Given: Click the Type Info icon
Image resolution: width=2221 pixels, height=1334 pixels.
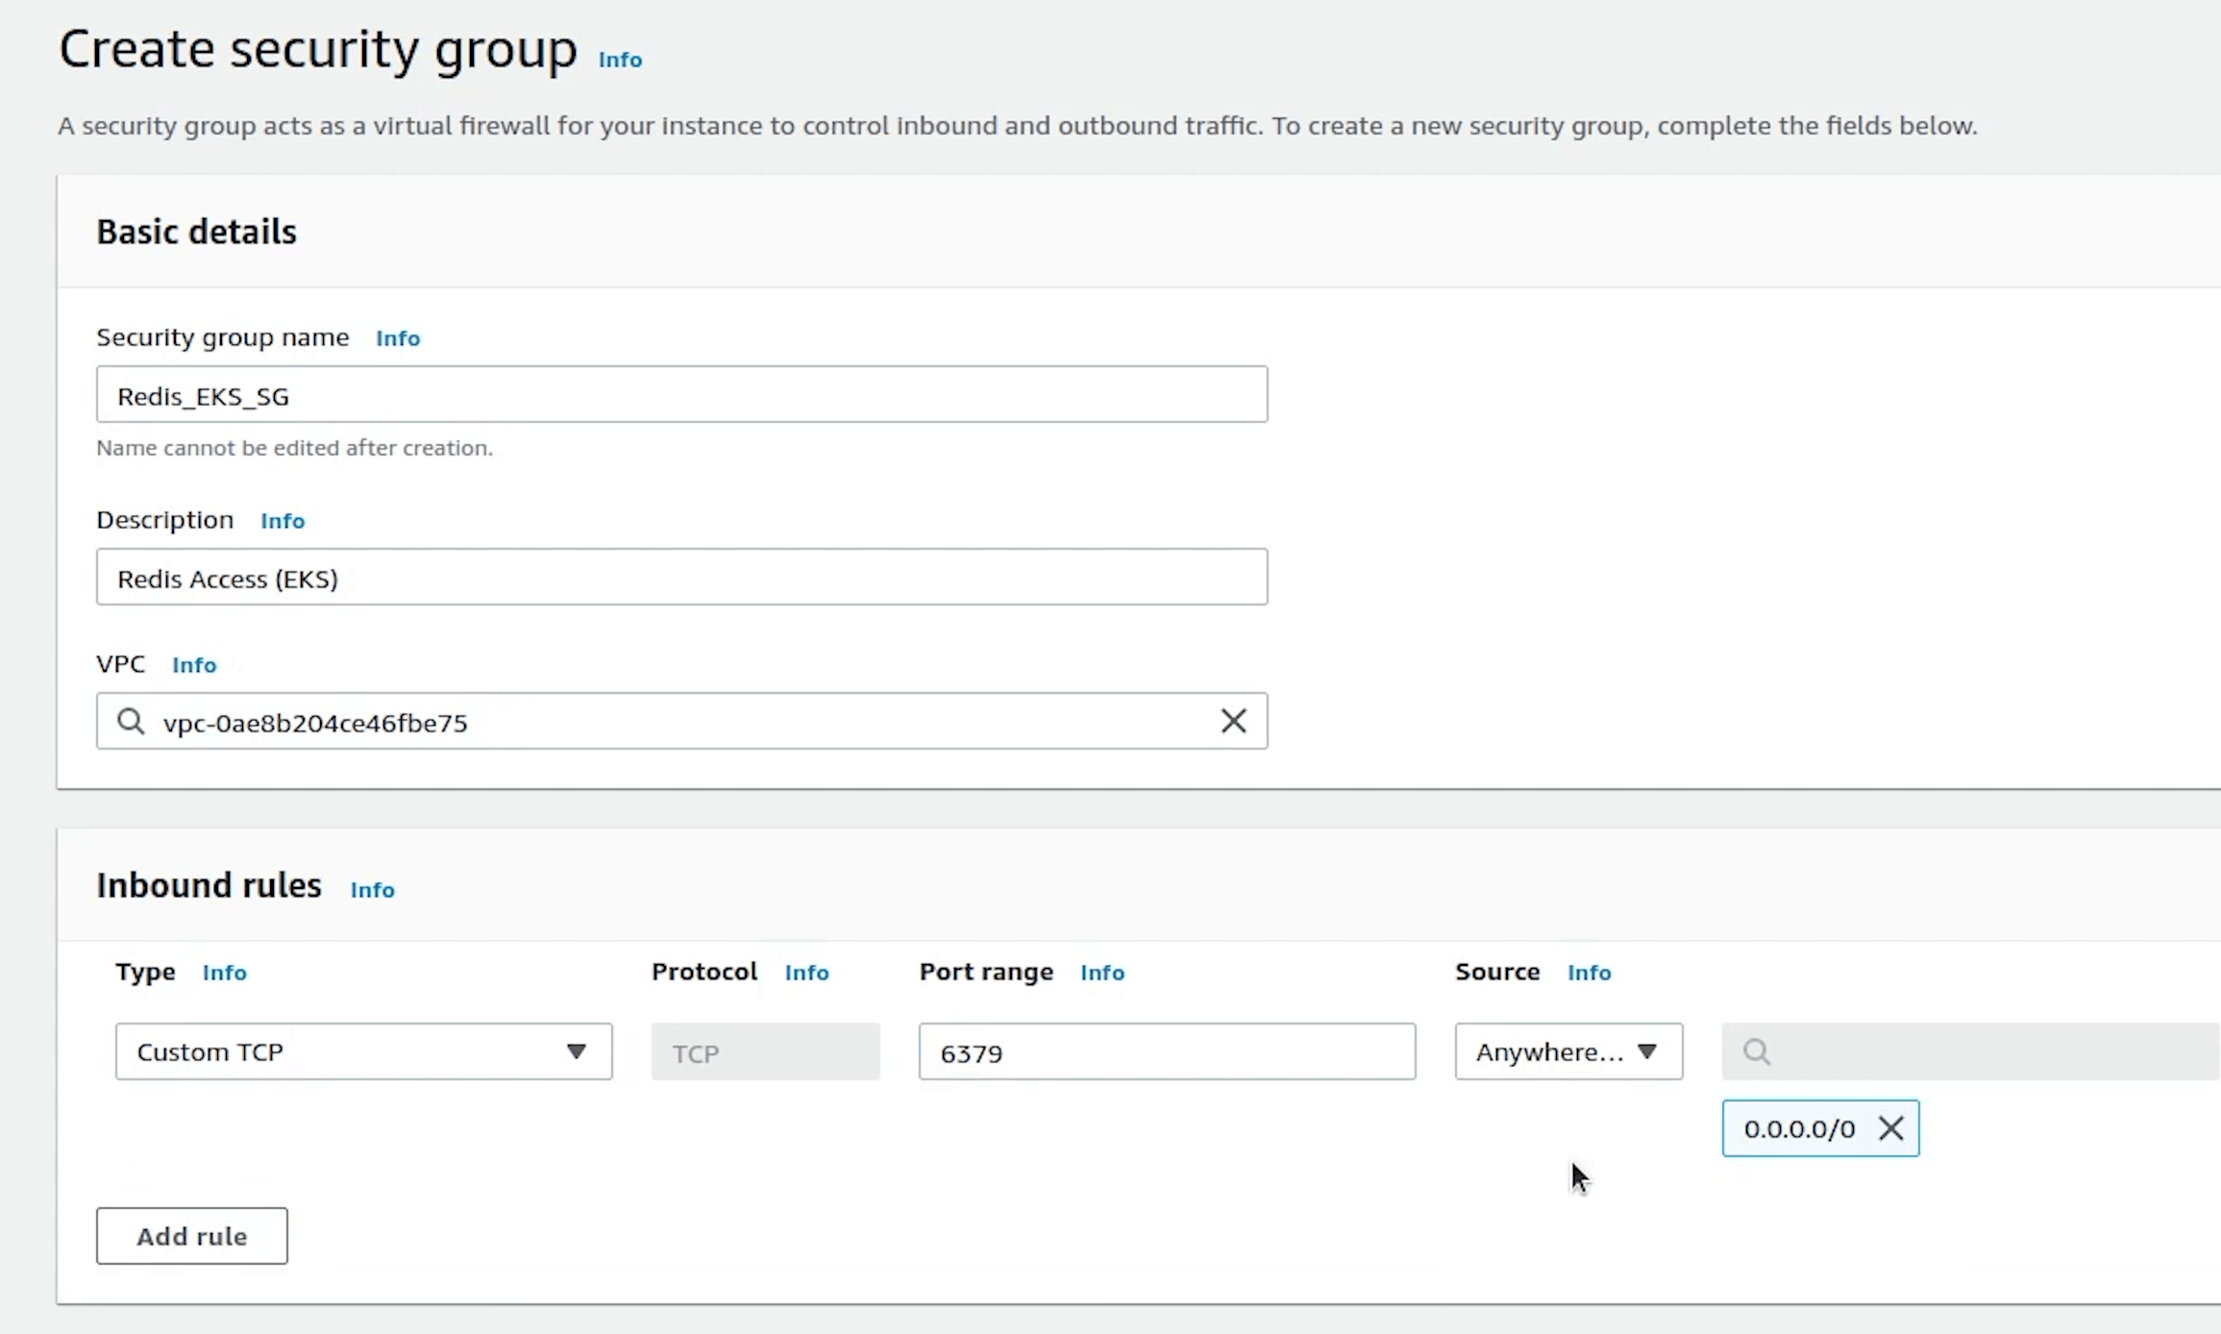Looking at the screenshot, I should coord(224,971).
